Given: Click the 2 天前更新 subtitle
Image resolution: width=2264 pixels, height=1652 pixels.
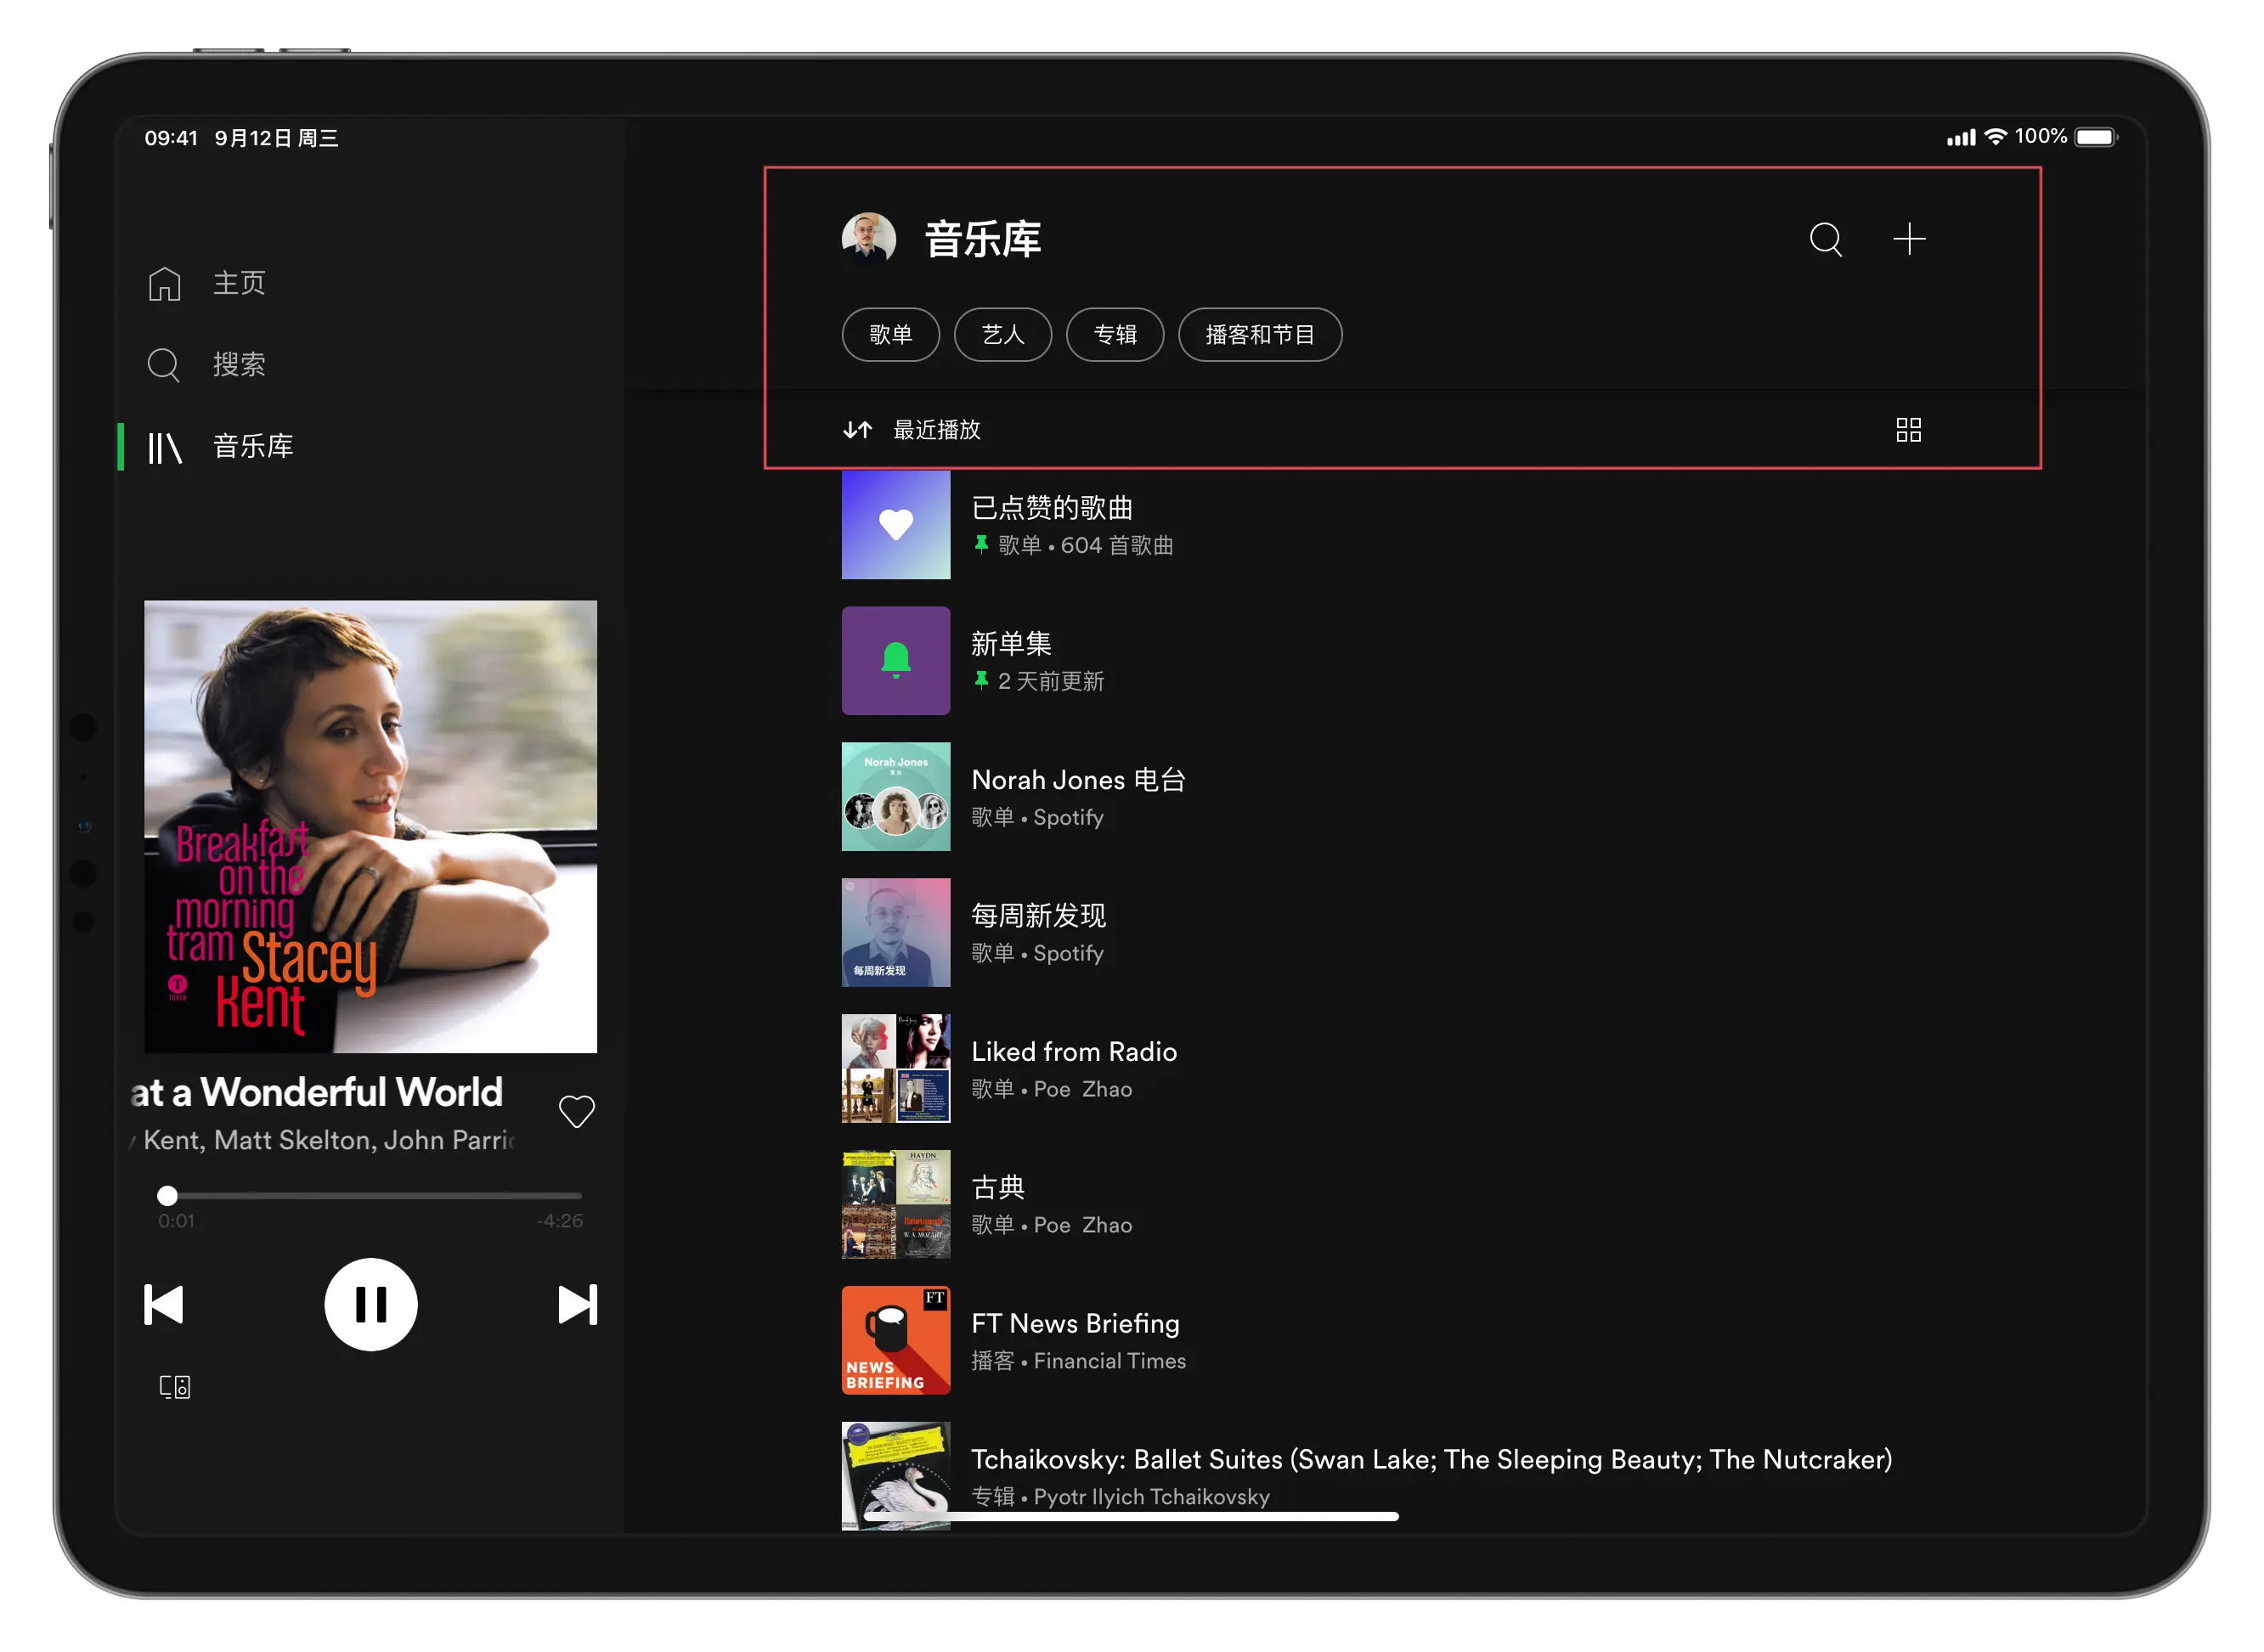Looking at the screenshot, I should click(x=1051, y=682).
